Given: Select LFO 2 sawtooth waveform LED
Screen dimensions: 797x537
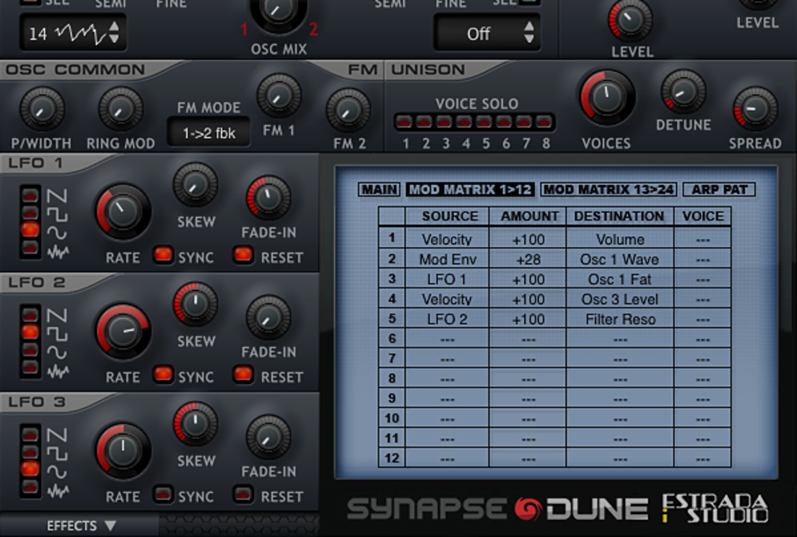Looking at the screenshot, I should pos(30,315).
